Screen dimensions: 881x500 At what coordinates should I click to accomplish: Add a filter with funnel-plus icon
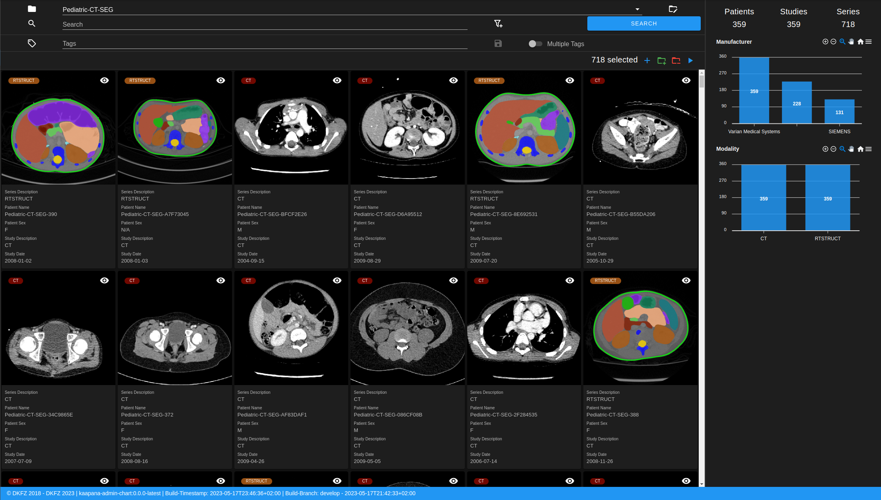tap(498, 24)
